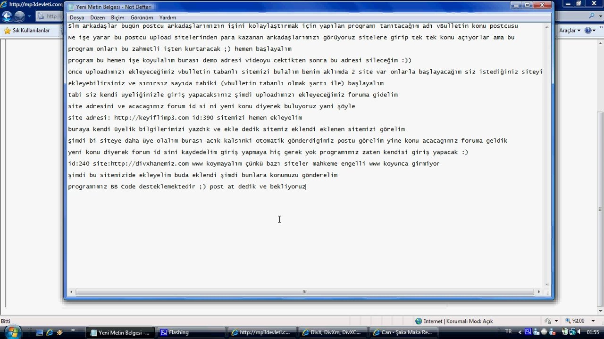Image resolution: width=604 pixels, height=339 pixels.
Task: Open the Araçlar dropdown in Internet Explorer
Action: pyautogui.click(x=570, y=31)
